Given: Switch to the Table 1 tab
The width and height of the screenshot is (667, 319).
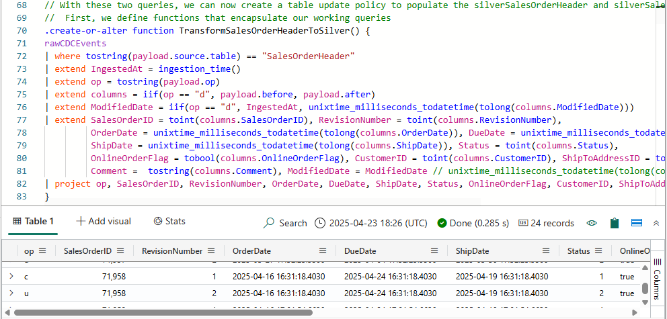Looking at the screenshot, I should click(33, 222).
